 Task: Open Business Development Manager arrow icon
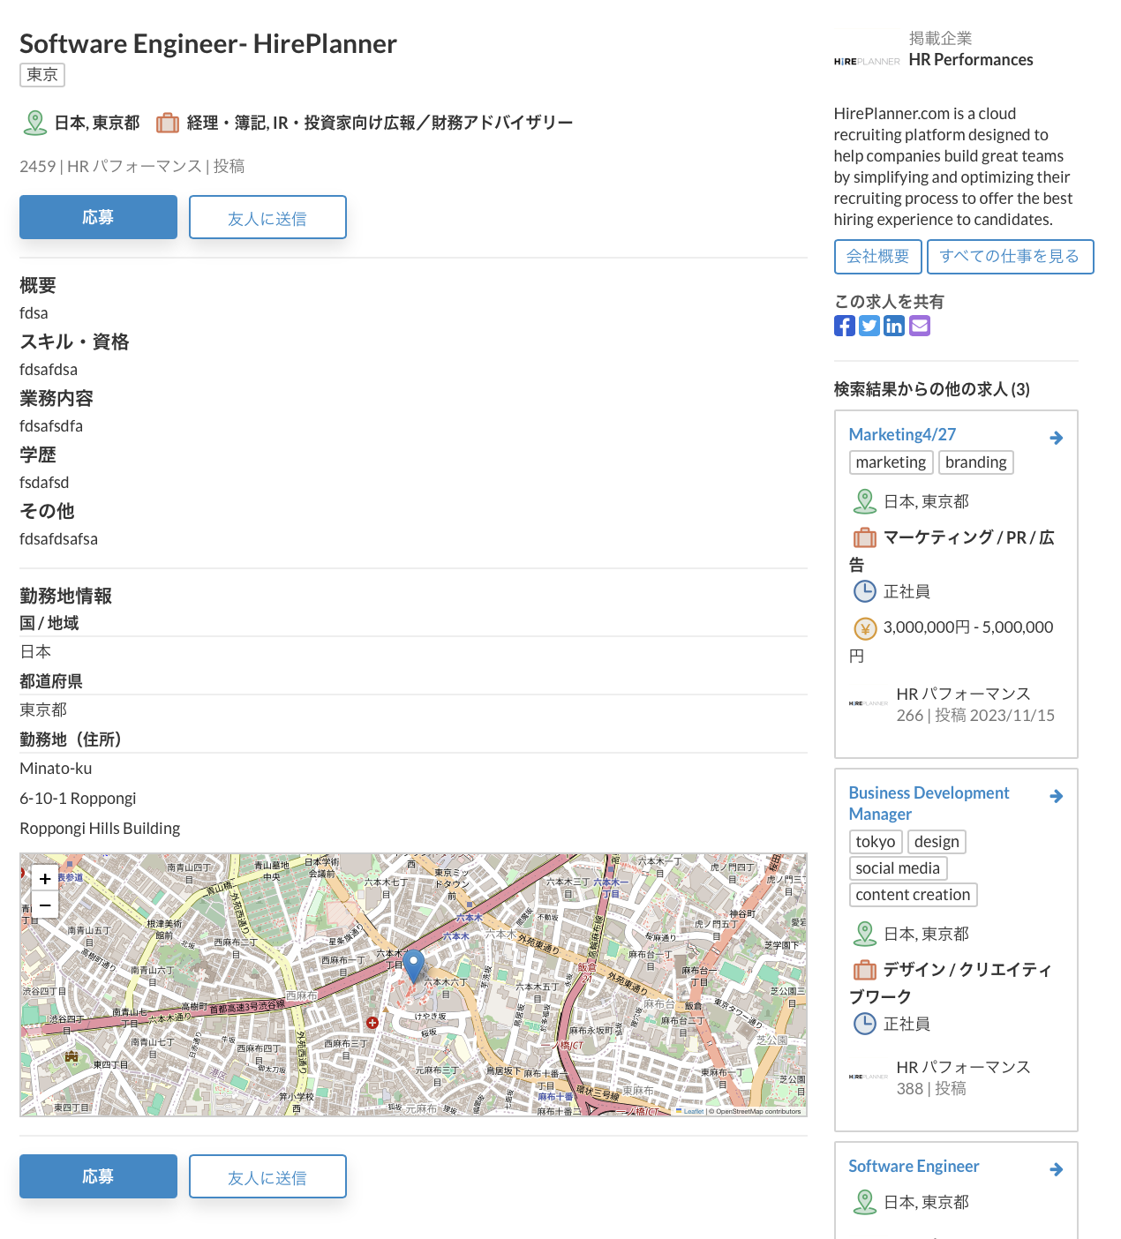coord(1056,796)
